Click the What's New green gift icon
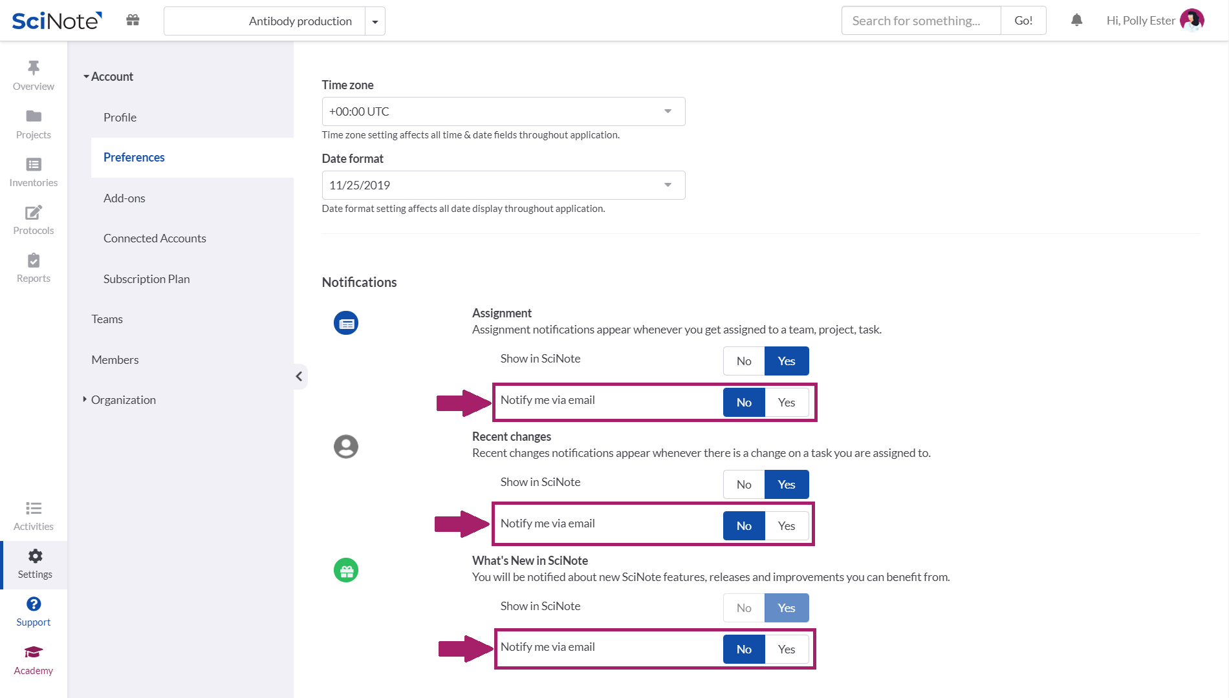The height and width of the screenshot is (698, 1229). click(x=346, y=571)
